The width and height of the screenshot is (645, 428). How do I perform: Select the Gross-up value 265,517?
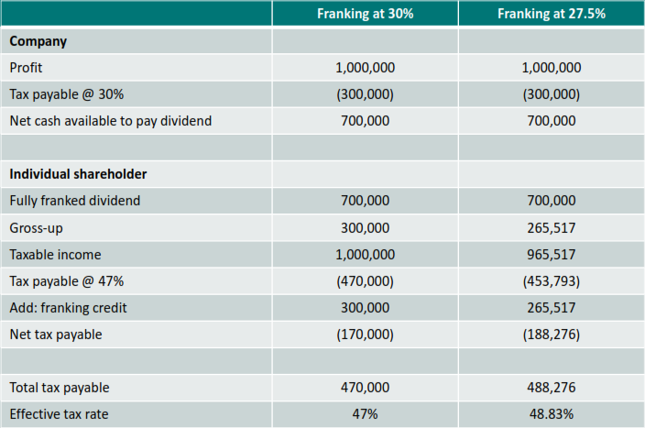pos(551,227)
